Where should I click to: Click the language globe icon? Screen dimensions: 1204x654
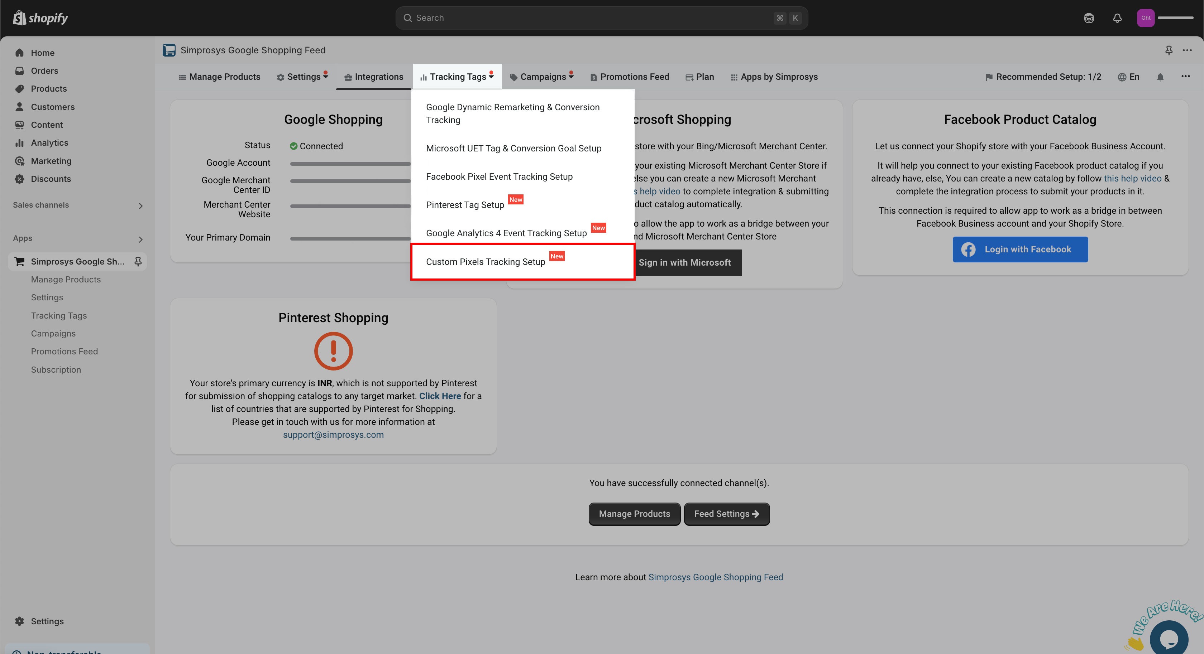coord(1122,77)
